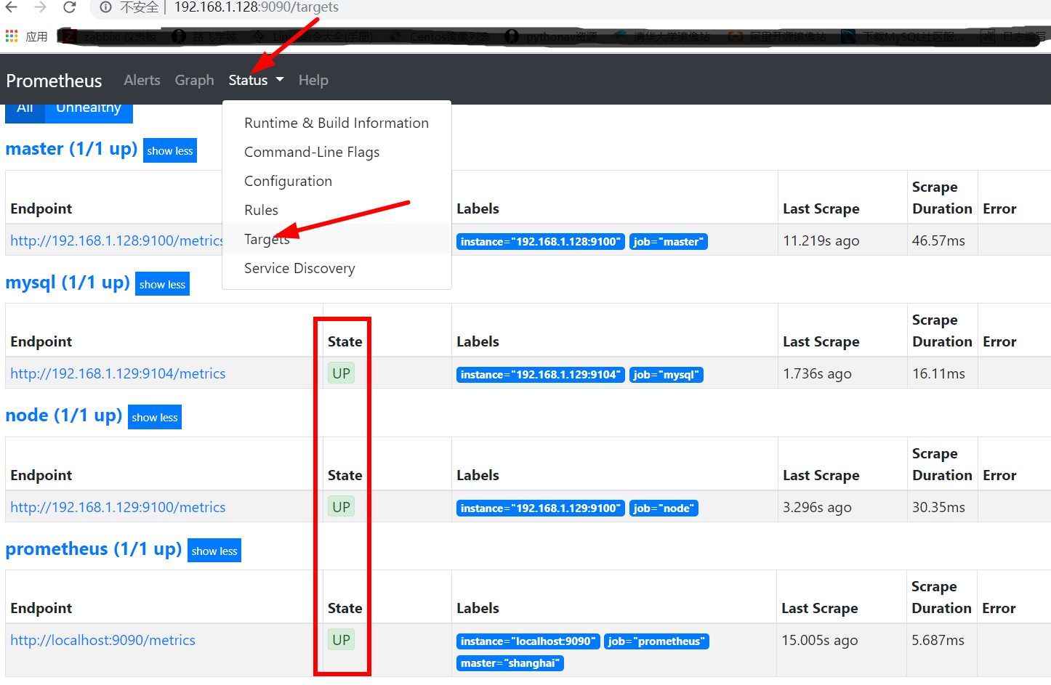This screenshot has height=685, width=1051.
Task: Open Service Discovery from Status menu
Action: tap(337, 268)
